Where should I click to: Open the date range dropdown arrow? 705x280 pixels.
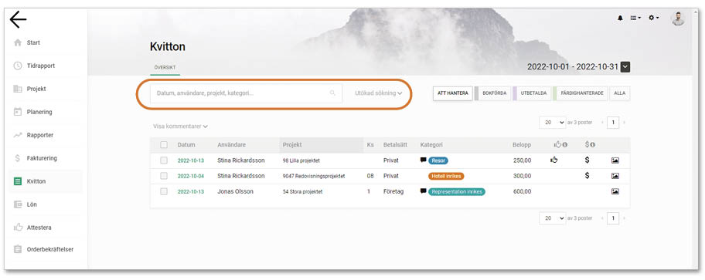tap(625, 67)
